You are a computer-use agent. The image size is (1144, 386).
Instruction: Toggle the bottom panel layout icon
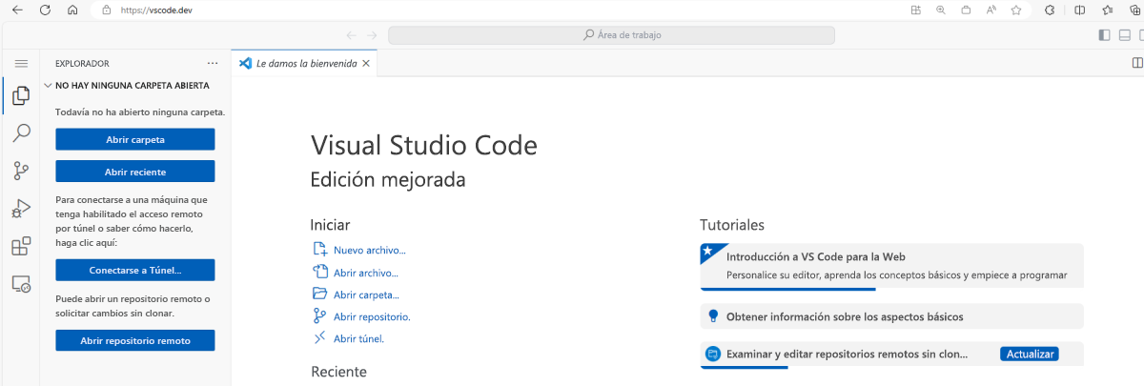(1125, 35)
